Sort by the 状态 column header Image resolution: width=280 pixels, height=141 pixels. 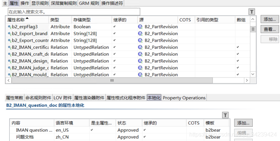point(129,123)
